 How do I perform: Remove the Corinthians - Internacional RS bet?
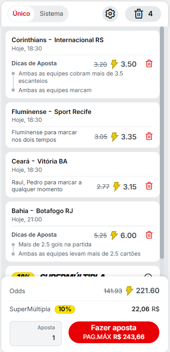click(149, 64)
